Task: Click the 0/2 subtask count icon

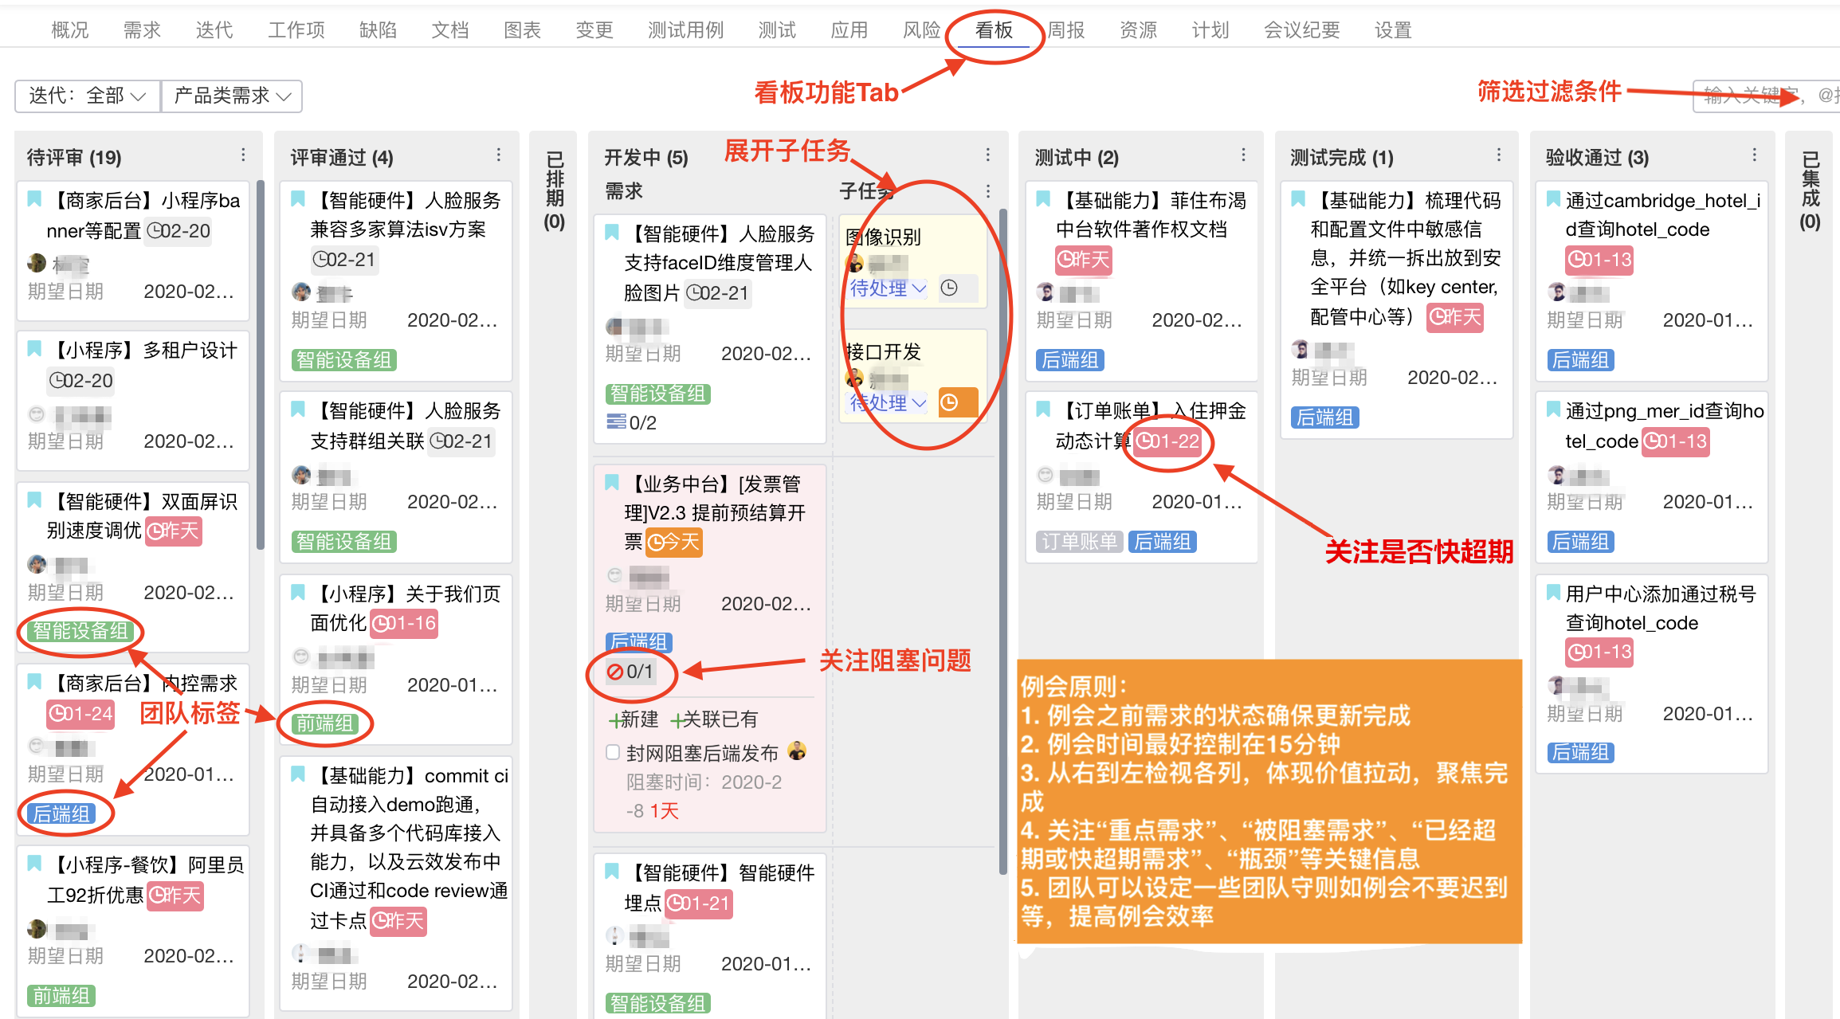Action: point(616,421)
